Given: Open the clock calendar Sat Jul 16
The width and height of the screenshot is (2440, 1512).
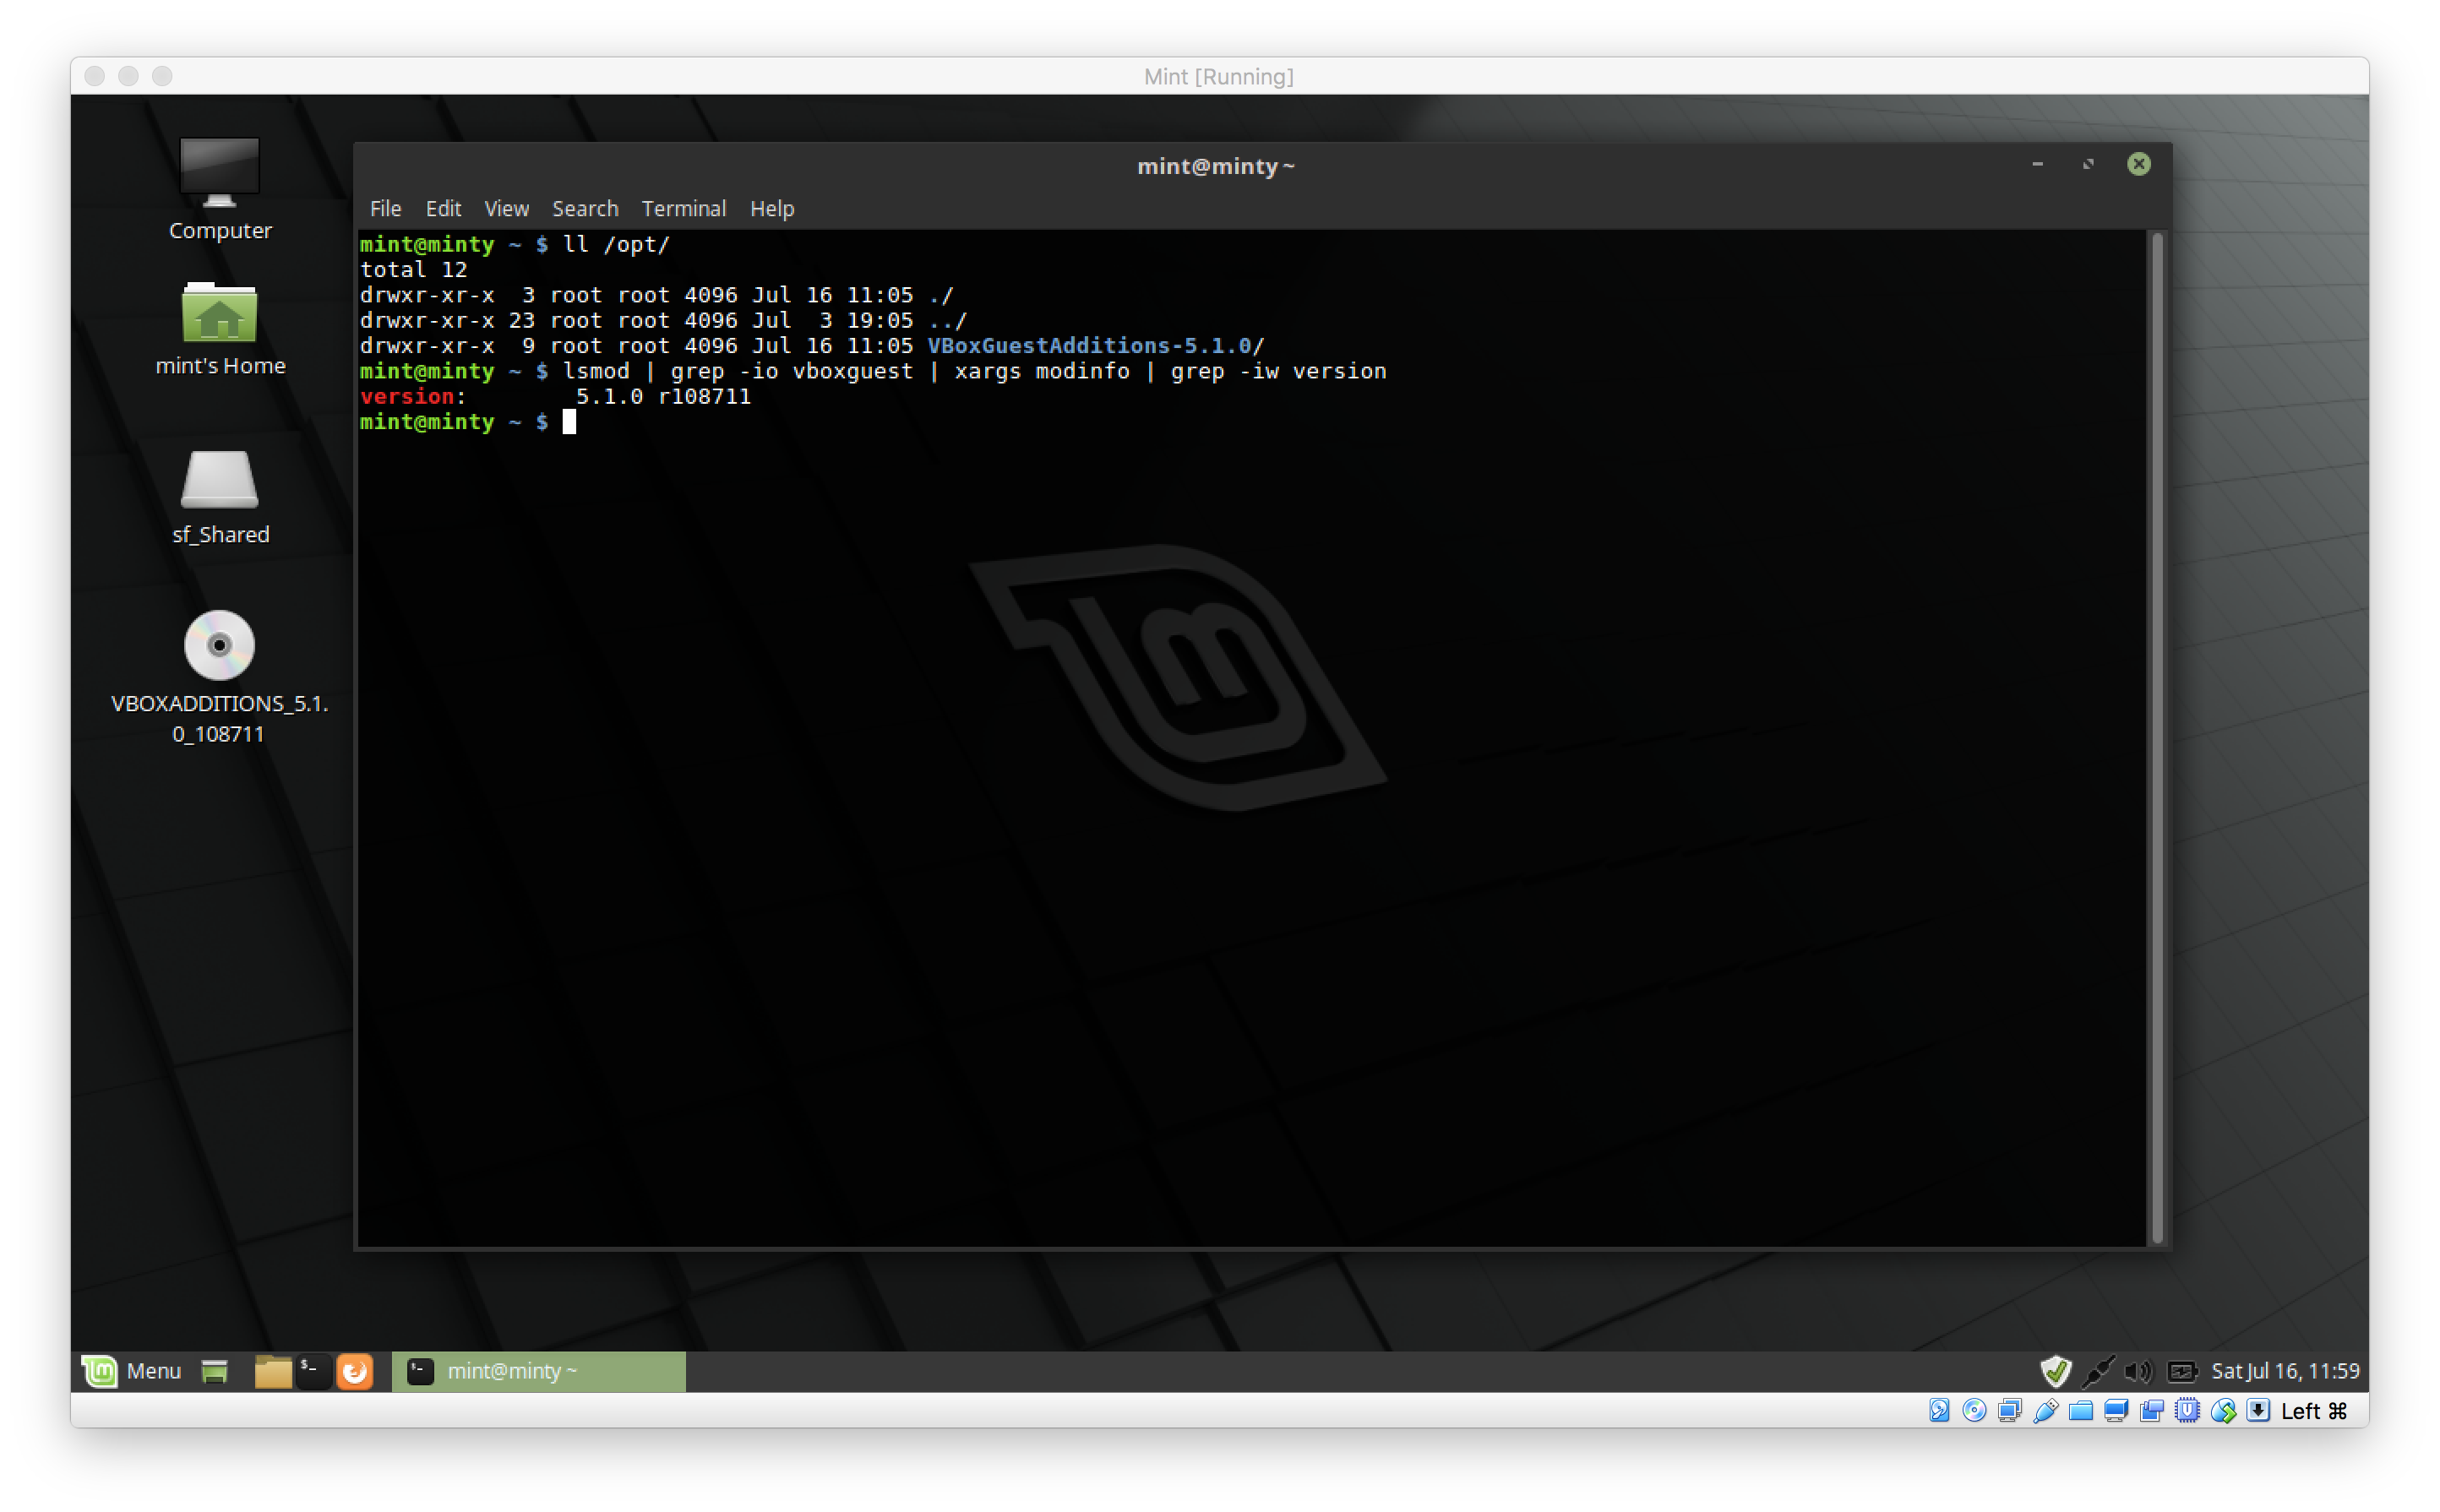Looking at the screenshot, I should click(2285, 1371).
